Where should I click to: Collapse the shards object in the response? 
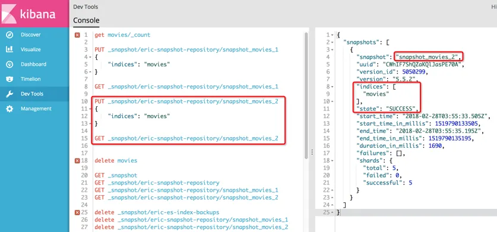click(332, 161)
